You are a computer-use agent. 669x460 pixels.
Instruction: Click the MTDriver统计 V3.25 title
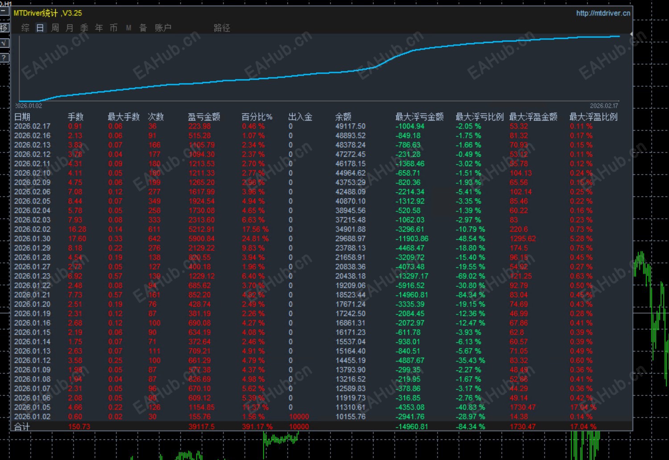48,13
